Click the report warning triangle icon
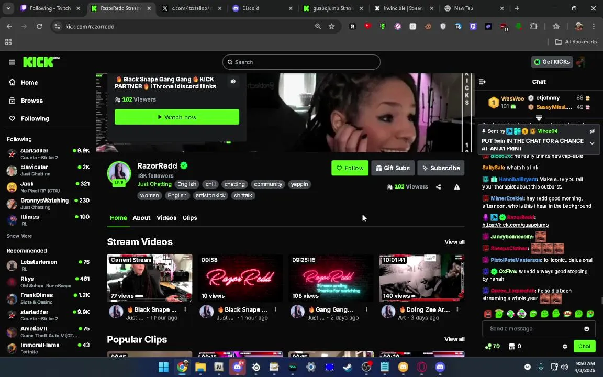 (x=457, y=187)
